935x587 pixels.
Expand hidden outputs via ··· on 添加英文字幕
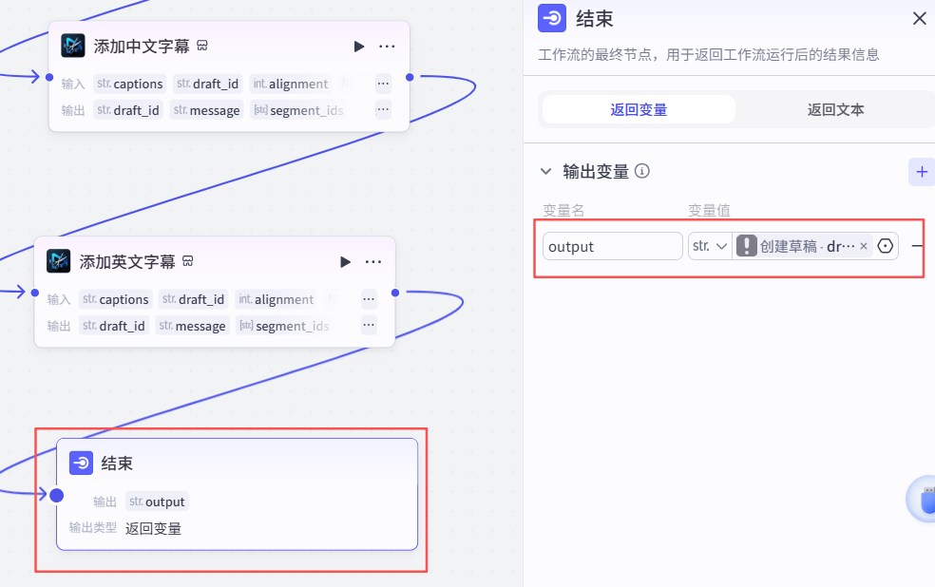pyautogui.click(x=369, y=325)
